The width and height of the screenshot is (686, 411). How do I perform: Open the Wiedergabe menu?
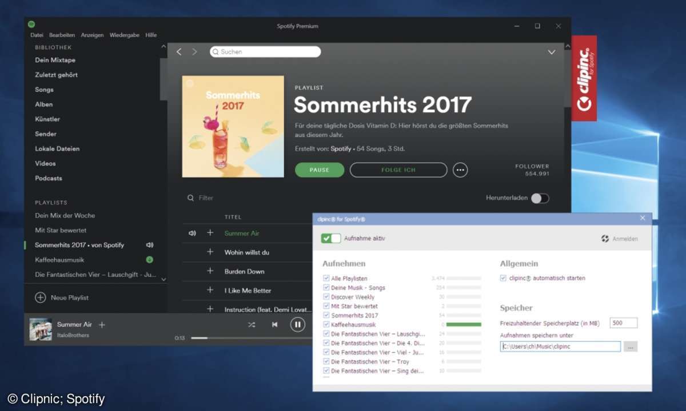pyautogui.click(x=125, y=35)
